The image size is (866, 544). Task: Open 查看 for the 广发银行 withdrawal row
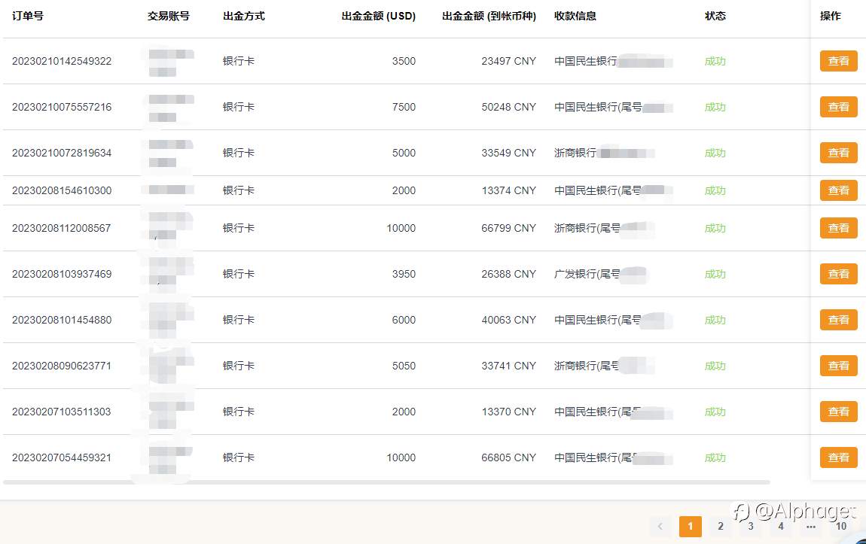pos(838,274)
